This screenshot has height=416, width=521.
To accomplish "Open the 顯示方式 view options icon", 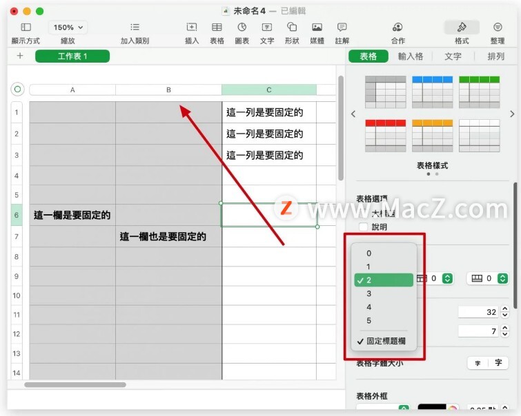I will pyautogui.click(x=26, y=27).
